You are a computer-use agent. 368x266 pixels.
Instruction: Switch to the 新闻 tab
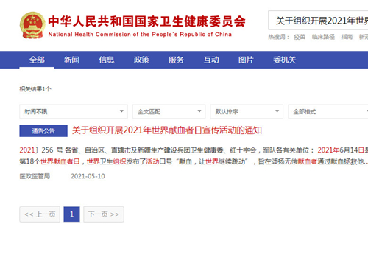(x=71, y=60)
